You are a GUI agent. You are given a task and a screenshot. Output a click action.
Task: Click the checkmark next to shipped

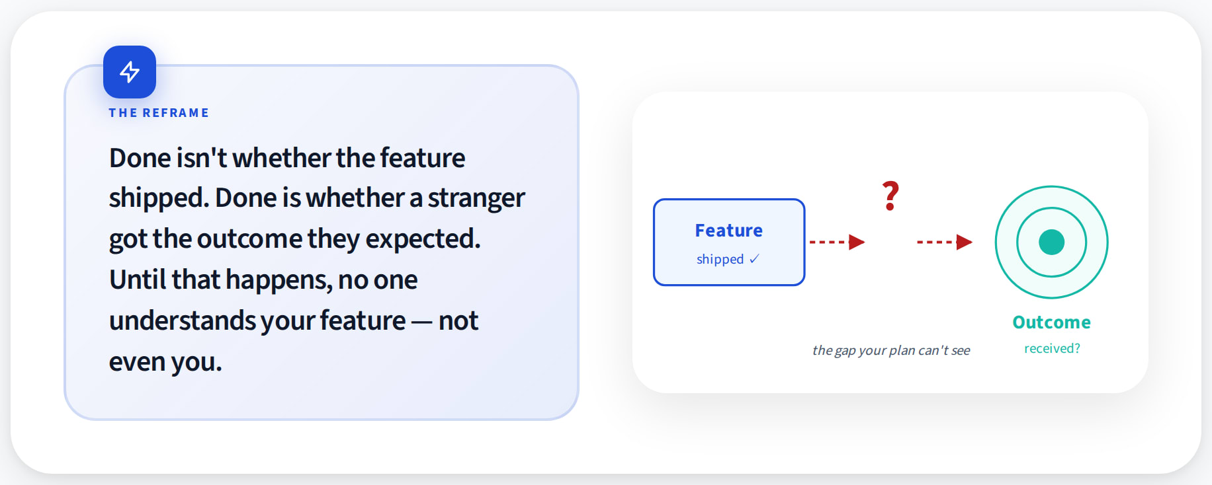click(x=754, y=259)
